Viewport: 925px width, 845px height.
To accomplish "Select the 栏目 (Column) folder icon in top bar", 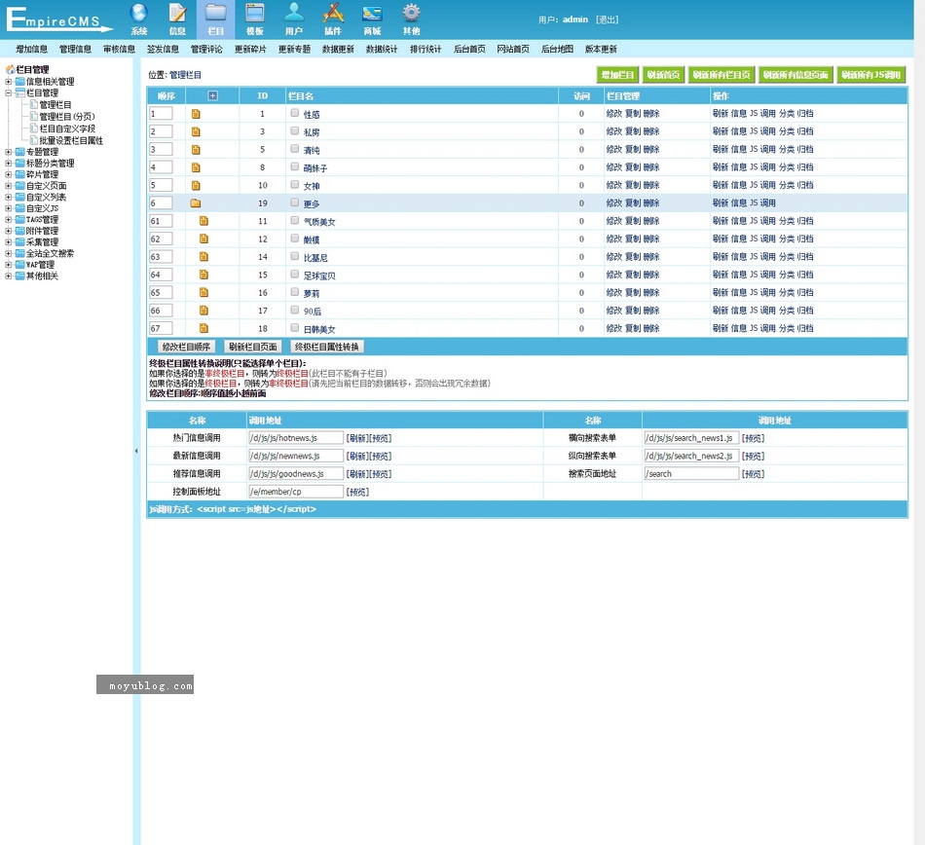I will point(216,18).
